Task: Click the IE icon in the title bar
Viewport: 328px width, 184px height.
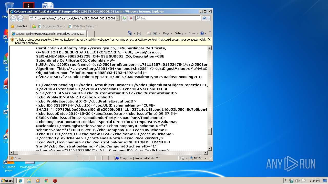Action: pyautogui.click(x=12, y=11)
